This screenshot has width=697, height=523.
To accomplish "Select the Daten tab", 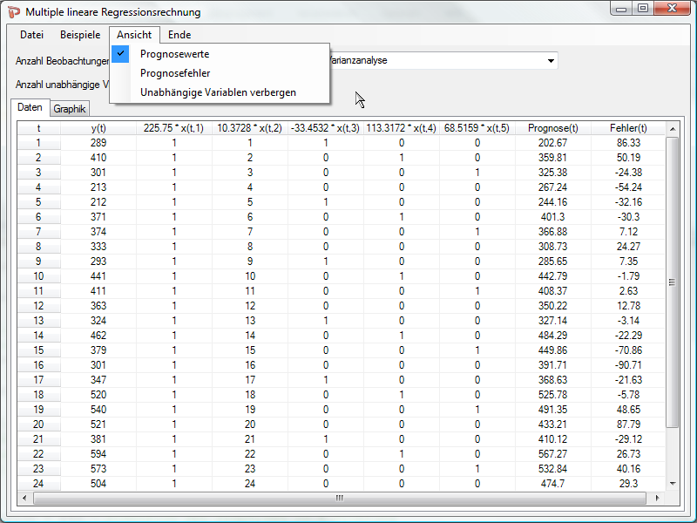I will 30,108.
